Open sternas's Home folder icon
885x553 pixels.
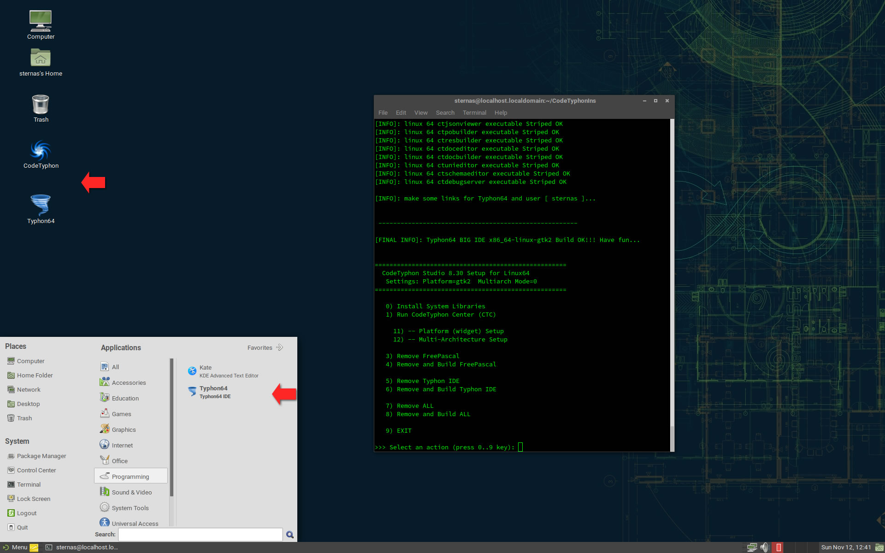[41, 62]
